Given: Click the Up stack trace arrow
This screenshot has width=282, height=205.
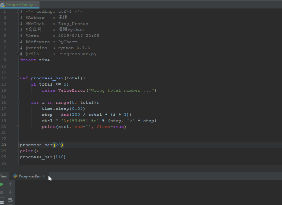Looking at the screenshot, I should pos(10,184).
